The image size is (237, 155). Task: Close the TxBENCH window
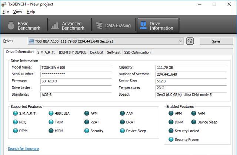(x=229, y=4)
